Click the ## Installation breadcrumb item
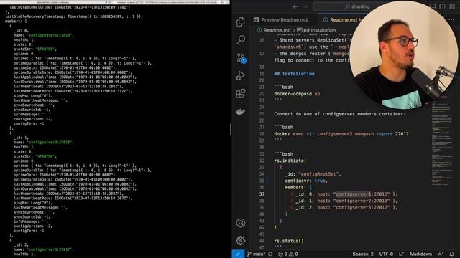Viewport: 460px width, 258px height. click(316, 30)
